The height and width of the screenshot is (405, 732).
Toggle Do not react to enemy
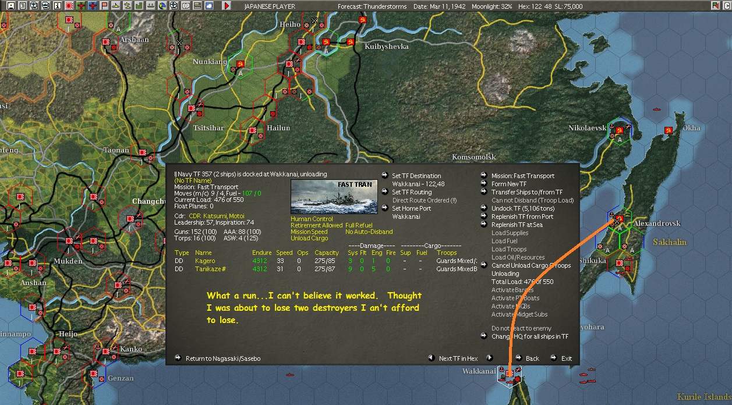point(521,328)
